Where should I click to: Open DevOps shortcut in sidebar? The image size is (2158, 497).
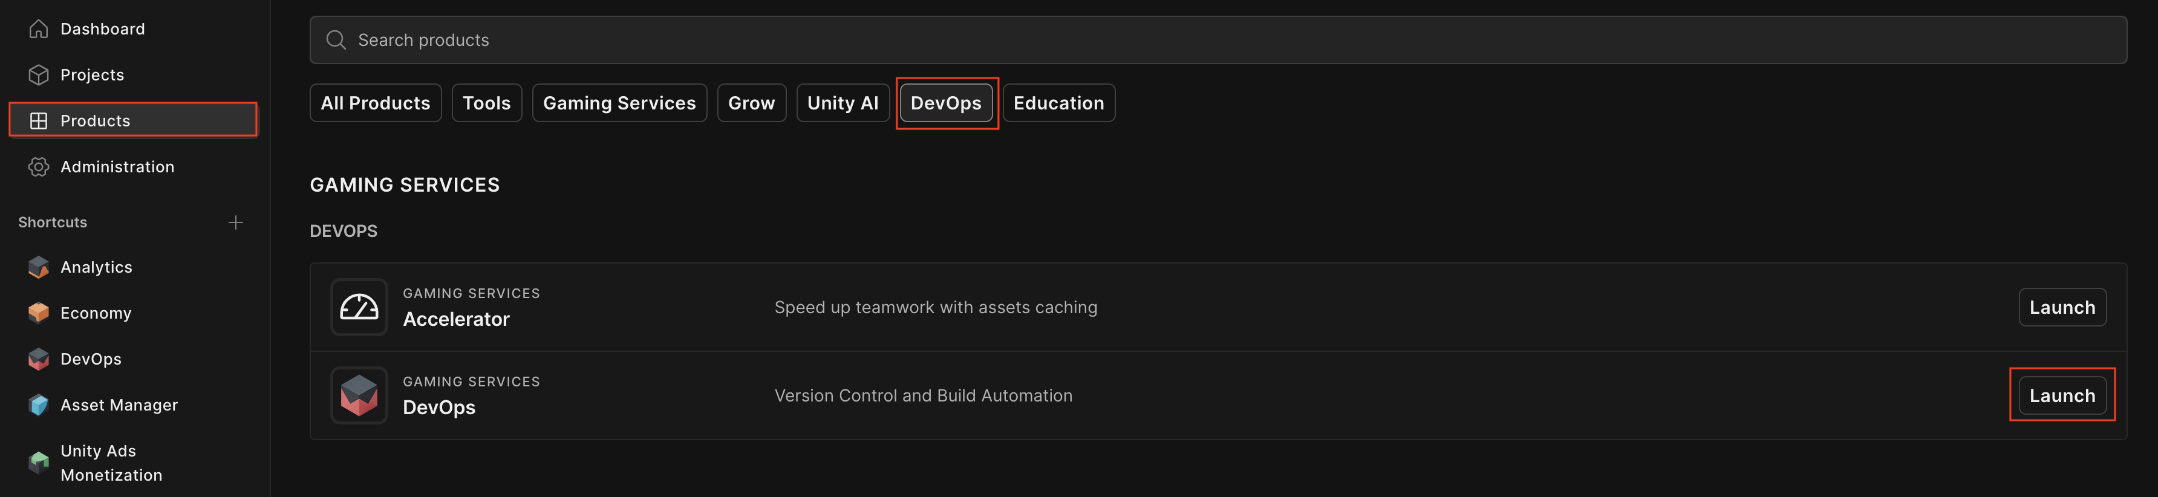click(91, 359)
